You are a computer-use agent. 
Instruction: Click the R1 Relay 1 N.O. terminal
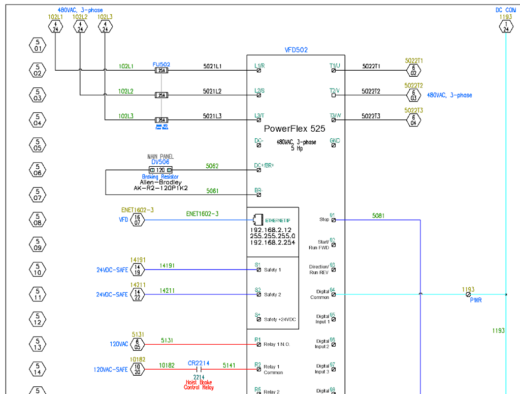(259, 344)
